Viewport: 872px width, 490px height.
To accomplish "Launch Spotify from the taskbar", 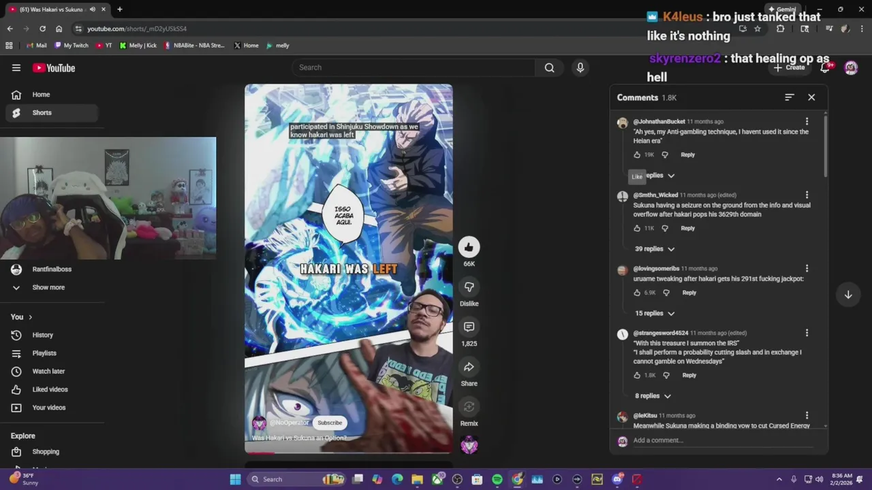I will [497, 479].
